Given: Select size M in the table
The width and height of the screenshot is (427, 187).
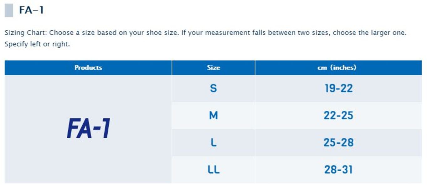Looking at the screenshot, I should 213,116.
